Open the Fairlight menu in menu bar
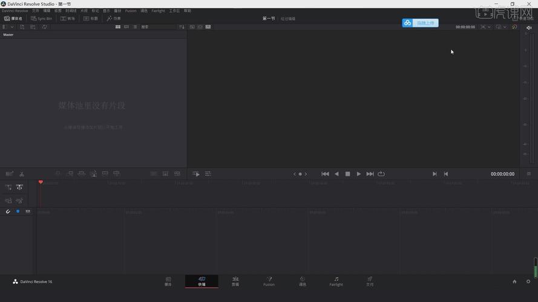Image resolution: width=538 pixels, height=302 pixels. point(158,11)
